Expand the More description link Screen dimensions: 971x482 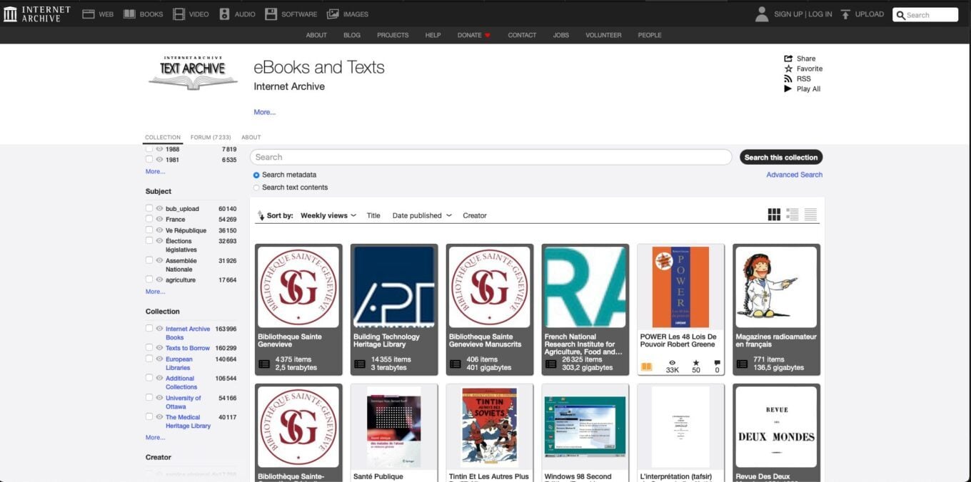coord(264,112)
